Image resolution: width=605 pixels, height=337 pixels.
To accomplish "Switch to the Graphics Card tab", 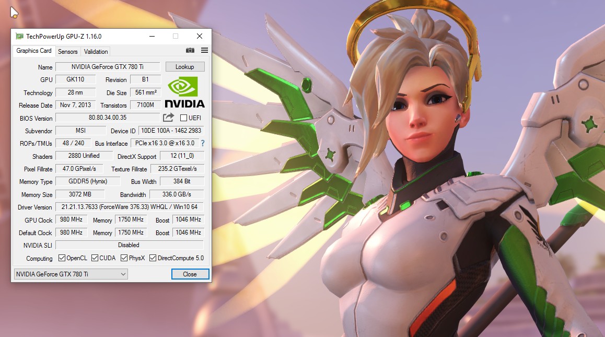I will click(x=33, y=51).
